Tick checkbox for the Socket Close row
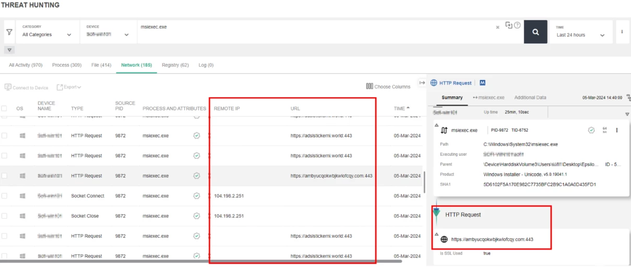 point(4,216)
